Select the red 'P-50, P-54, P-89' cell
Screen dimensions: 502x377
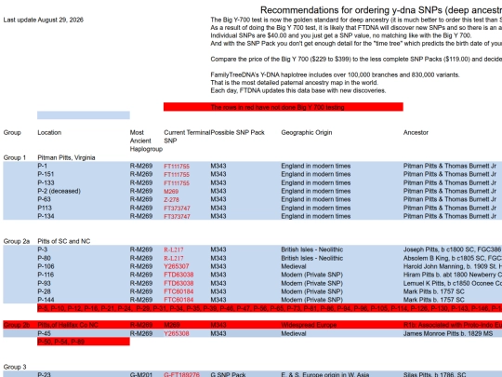coord(84,342)
